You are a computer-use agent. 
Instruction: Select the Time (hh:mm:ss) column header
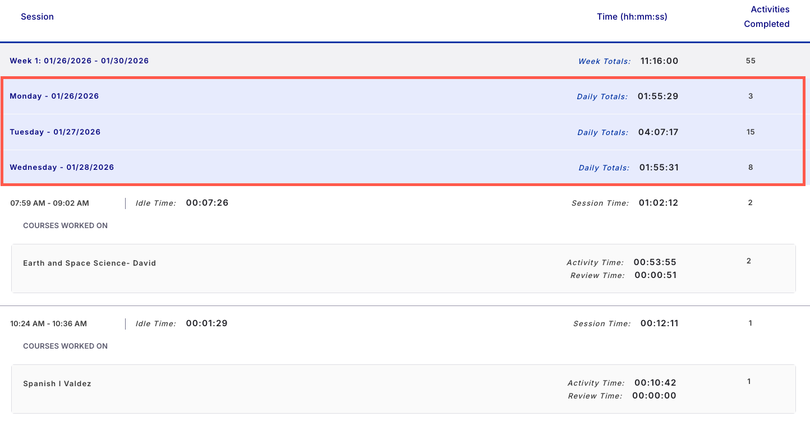click(x=632, y=17)
